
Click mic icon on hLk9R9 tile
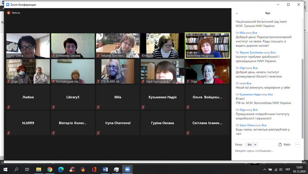(x=9, y=133)
